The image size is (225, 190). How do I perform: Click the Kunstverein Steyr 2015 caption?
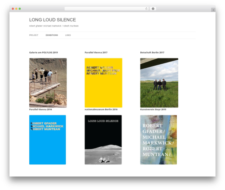click(153, 110)
